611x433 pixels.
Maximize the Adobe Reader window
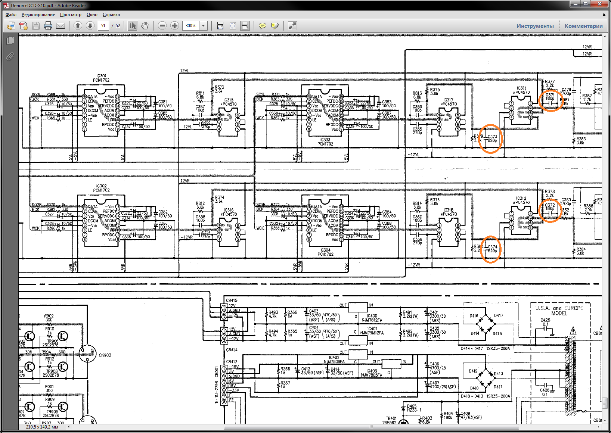586,4
